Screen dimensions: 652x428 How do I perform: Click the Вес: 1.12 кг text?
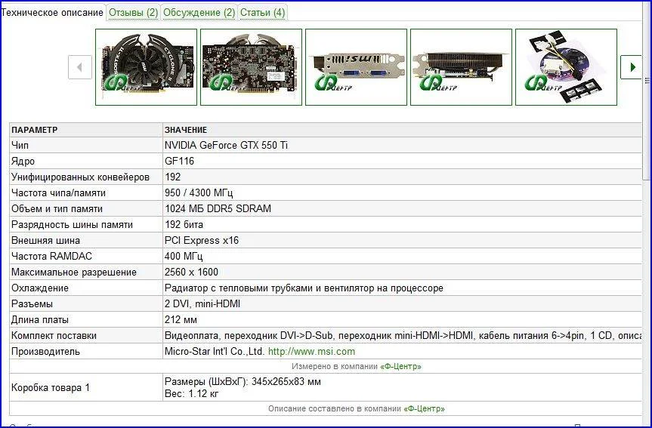point(191,393)
